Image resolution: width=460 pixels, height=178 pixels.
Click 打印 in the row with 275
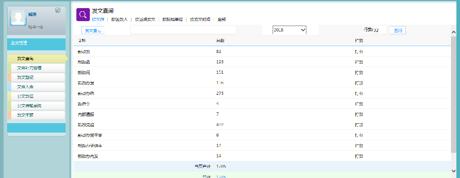pos(359,93)
